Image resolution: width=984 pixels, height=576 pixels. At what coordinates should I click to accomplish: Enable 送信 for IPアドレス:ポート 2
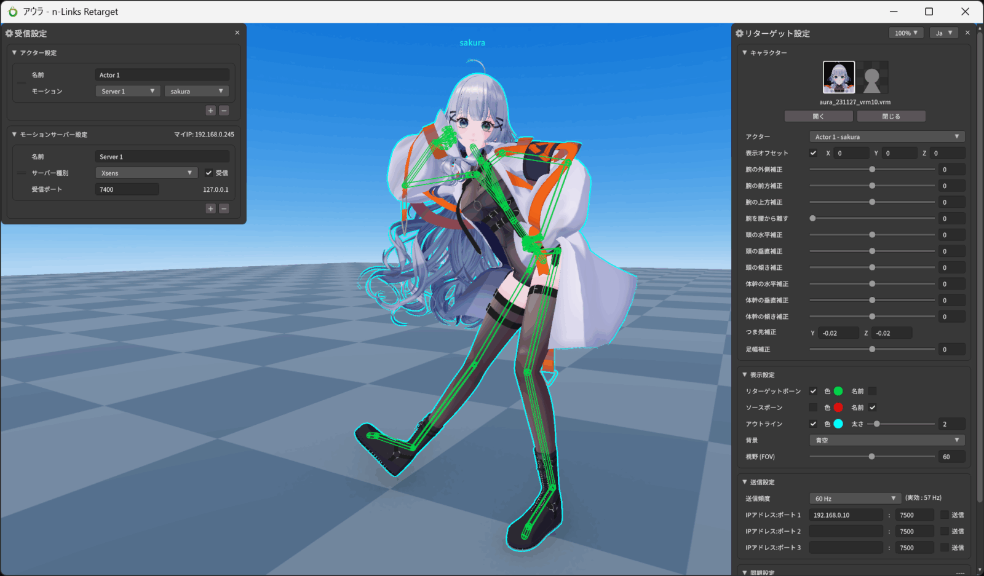pos(944,531)
